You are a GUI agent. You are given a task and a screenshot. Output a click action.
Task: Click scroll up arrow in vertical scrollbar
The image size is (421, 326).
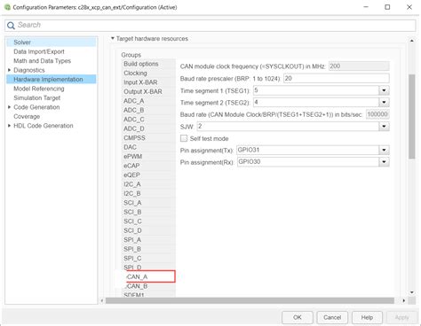point(412,41)
